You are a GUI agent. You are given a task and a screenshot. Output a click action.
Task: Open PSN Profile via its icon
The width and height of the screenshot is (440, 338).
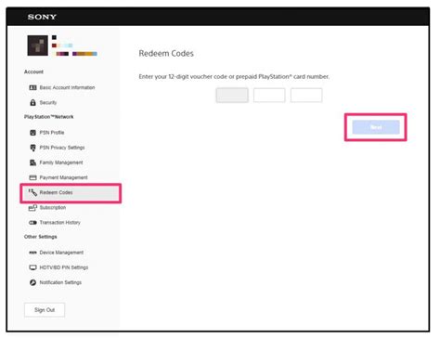(32, 133)
